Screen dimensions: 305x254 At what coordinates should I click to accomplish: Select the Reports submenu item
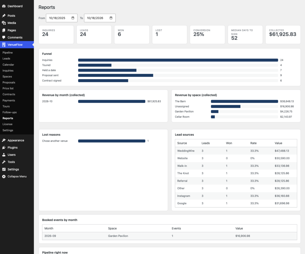8,118
